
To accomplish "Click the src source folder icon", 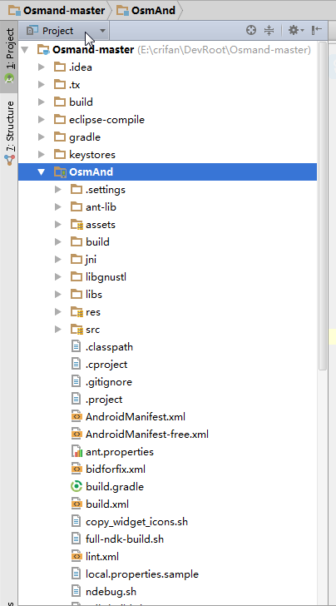I will (x=77, y=330).
